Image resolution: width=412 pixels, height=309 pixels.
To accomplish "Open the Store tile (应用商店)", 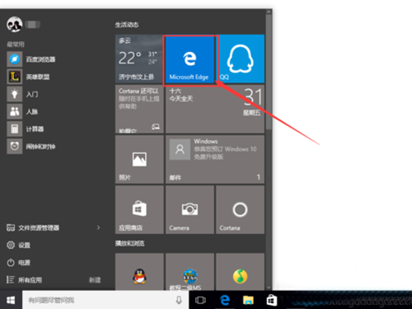I will [x=139, y=209].
